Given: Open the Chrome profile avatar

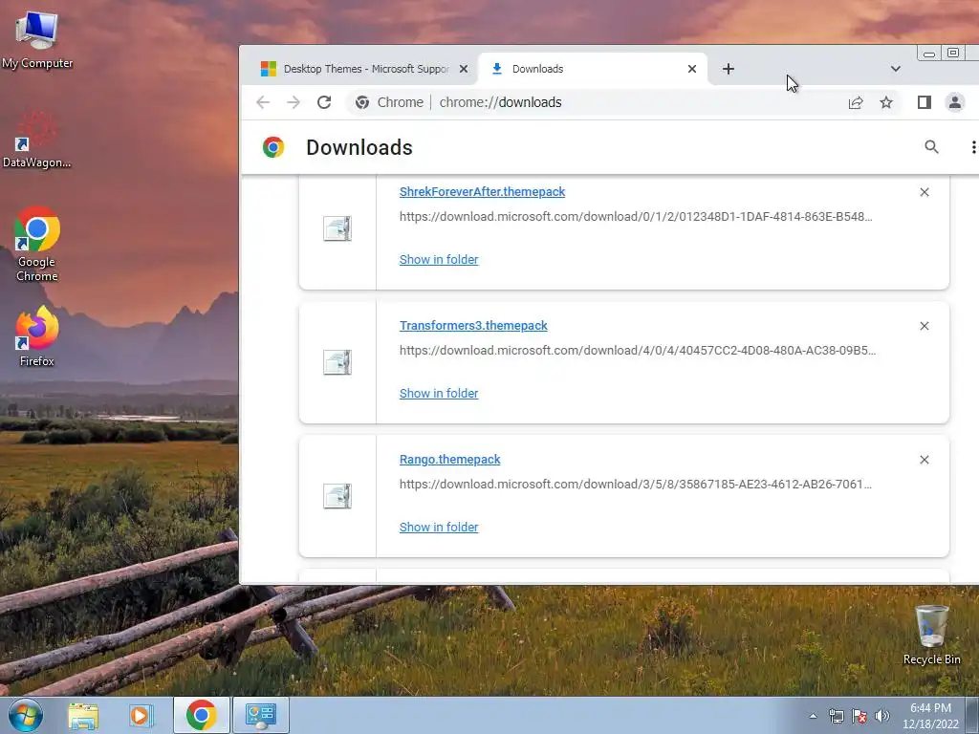Looking at the screenshot, I should pos(955,102).
